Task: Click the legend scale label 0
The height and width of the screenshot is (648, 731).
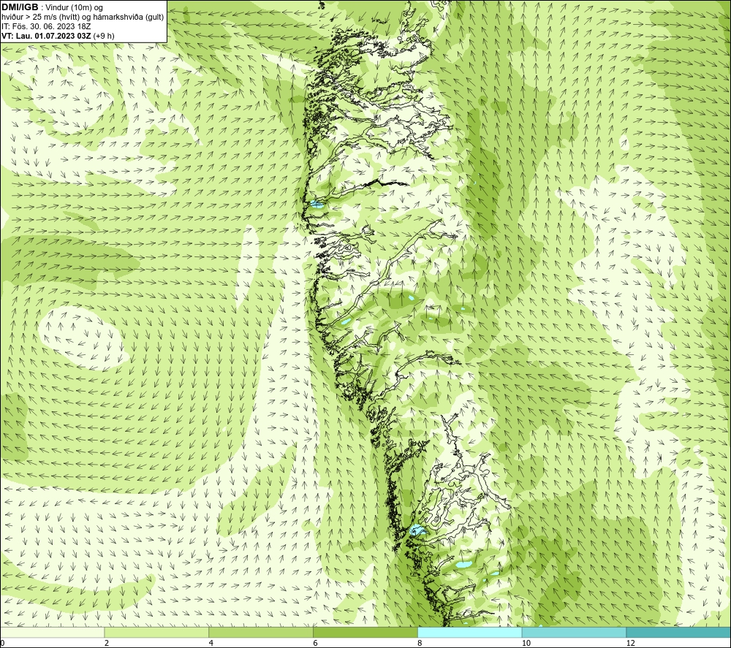Action: pyautogui.click(x=3, y=643)
